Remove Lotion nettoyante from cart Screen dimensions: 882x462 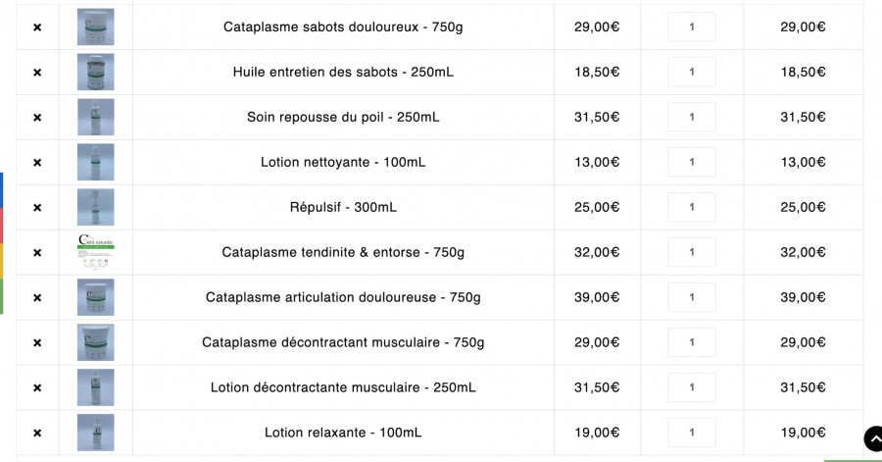pos(37,163)
